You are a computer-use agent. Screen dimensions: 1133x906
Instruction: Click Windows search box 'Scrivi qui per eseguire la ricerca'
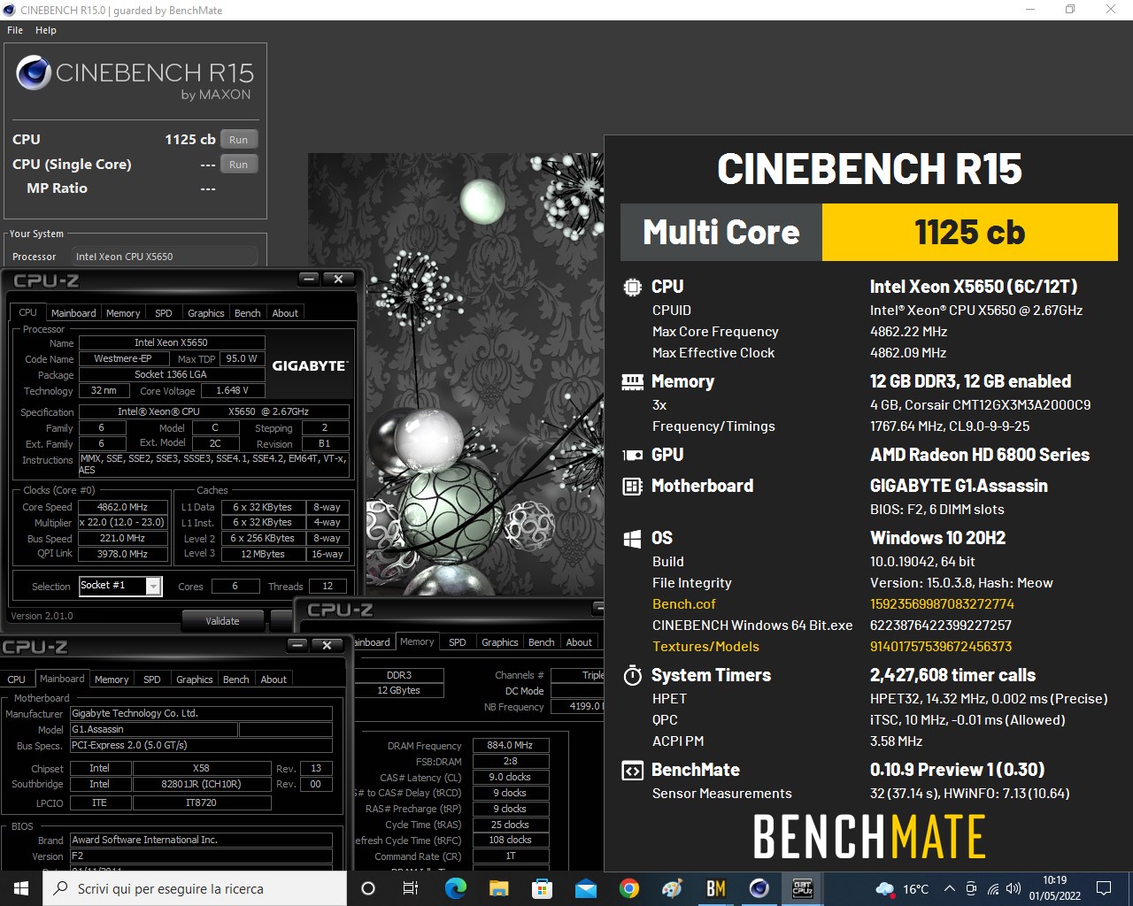[195, 888]
